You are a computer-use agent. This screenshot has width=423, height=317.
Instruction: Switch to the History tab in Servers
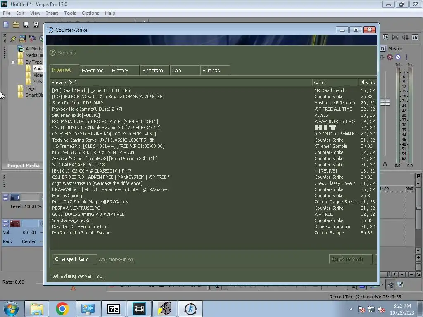pyautogui.click(x=124, y=70)
